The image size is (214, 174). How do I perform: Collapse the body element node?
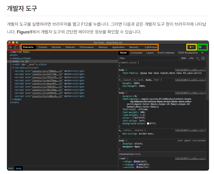tap(11, 61)
